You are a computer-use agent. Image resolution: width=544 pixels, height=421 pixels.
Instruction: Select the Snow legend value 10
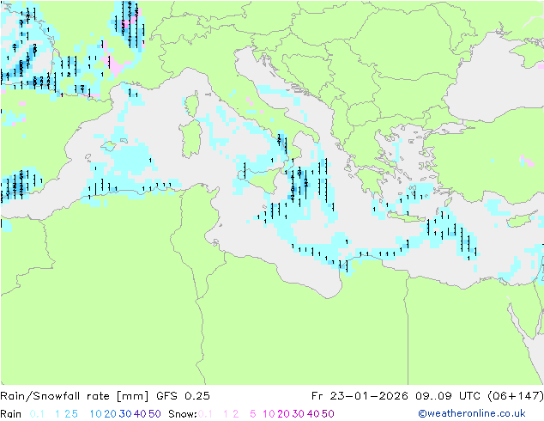pyautogui.click(x=269, y=414)
